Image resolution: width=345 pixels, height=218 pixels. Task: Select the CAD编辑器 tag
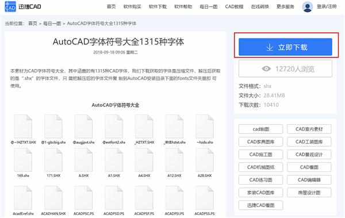point(309,180)
